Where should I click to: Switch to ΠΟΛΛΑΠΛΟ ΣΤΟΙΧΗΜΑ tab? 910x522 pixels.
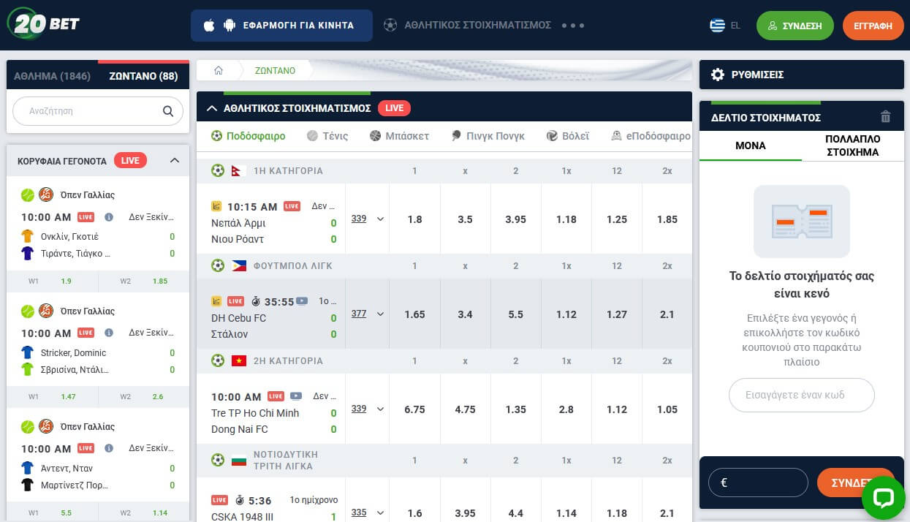pyautogui.click(x=852, y=145)
